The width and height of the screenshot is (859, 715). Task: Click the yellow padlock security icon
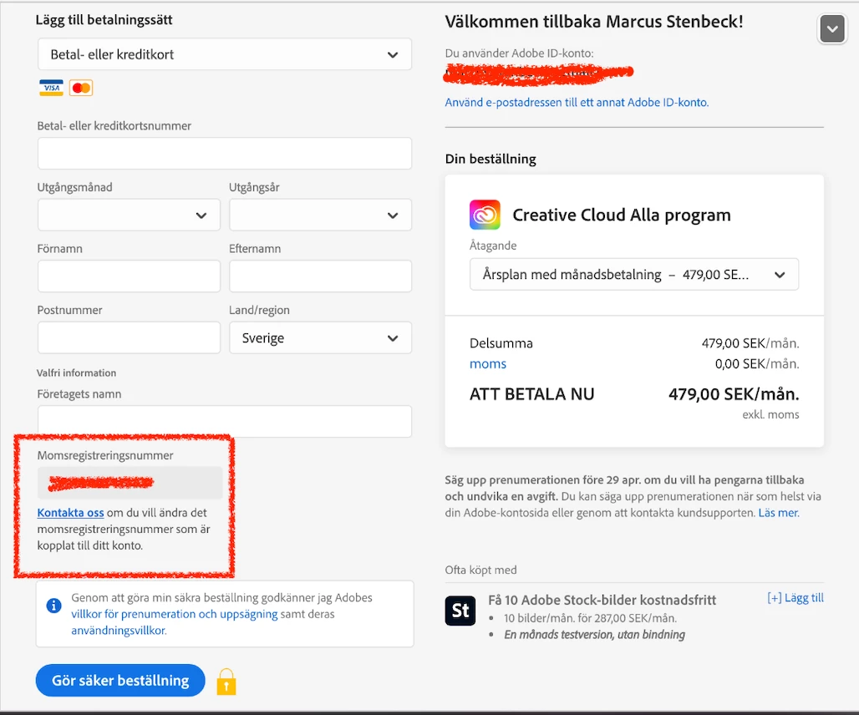226,682
